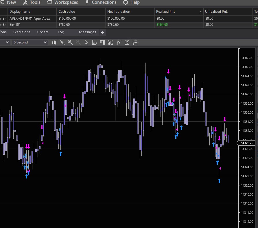Click the zoom in magnifier icon
This screenshot has width=258, height=228.
pyautogui.click(x=70, y=42)
